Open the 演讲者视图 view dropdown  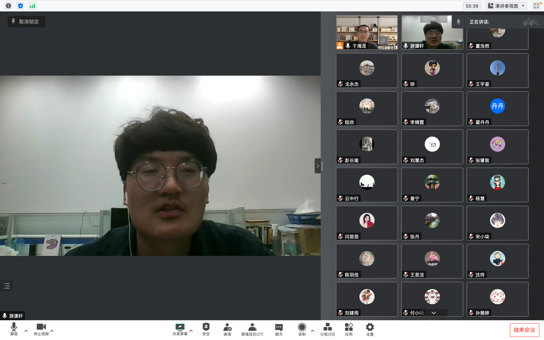506,6
